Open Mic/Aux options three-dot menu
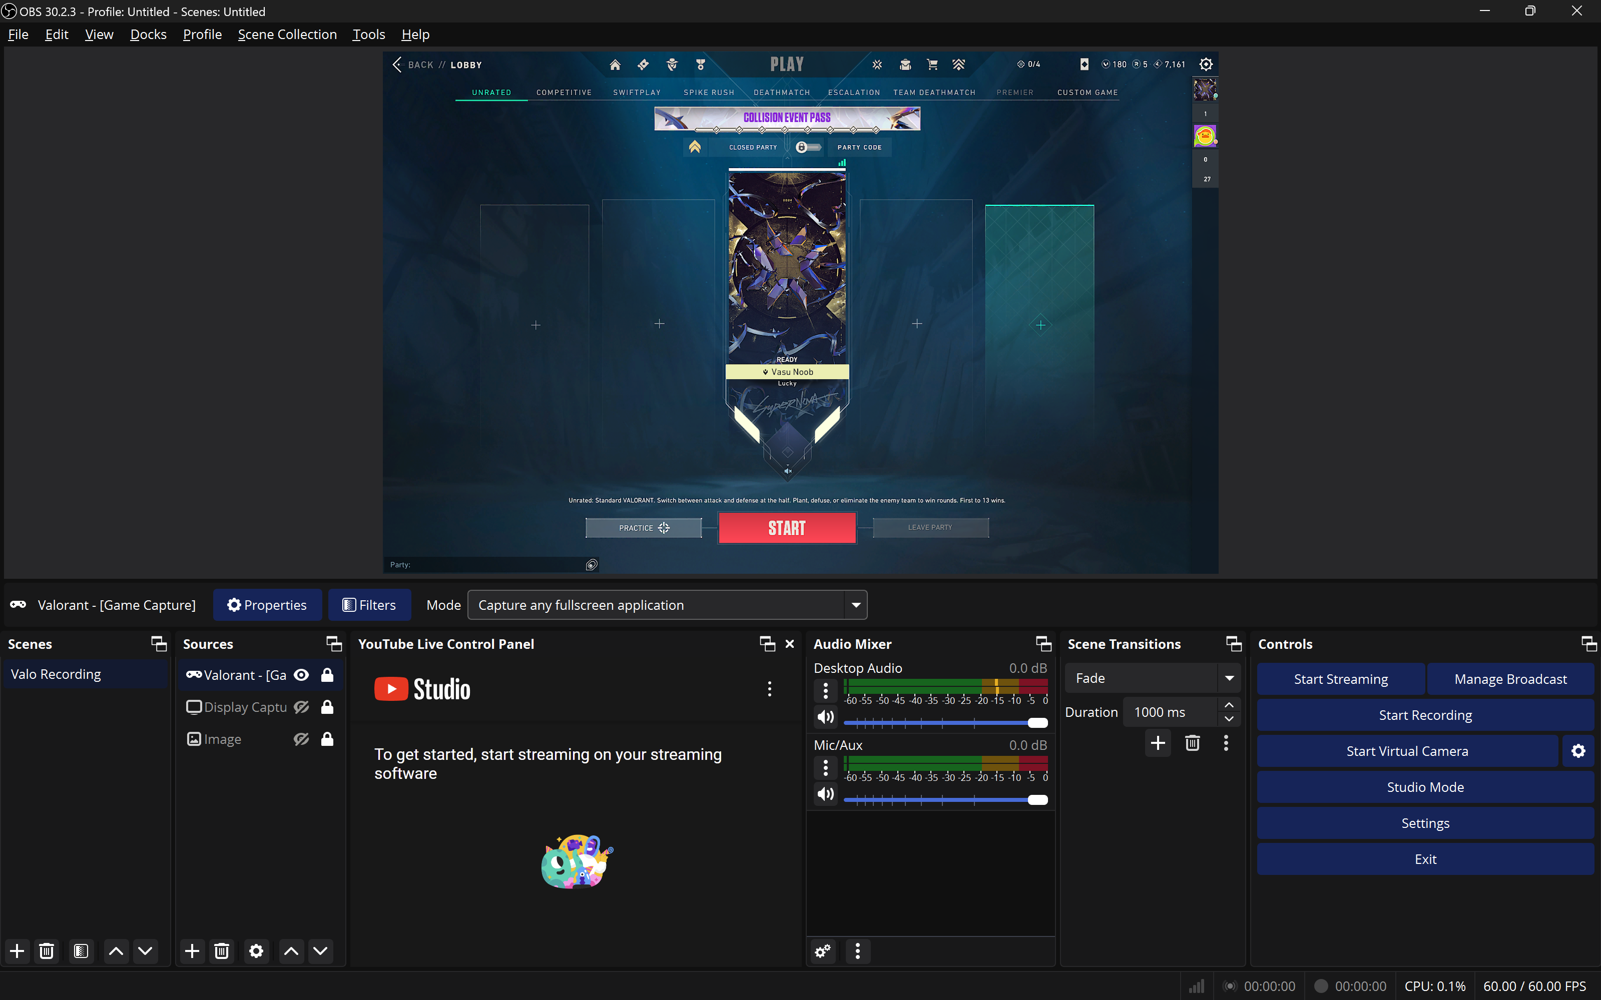This screenshot has height=1000, width=1601. point(826,768)
